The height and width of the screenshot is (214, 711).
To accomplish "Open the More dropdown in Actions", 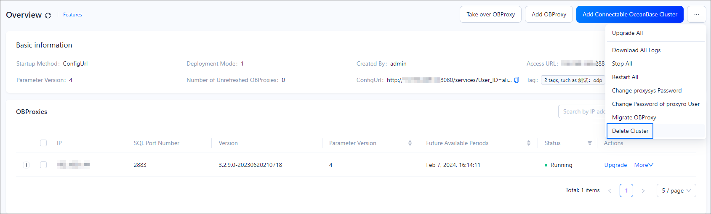I will pos(643,165).
